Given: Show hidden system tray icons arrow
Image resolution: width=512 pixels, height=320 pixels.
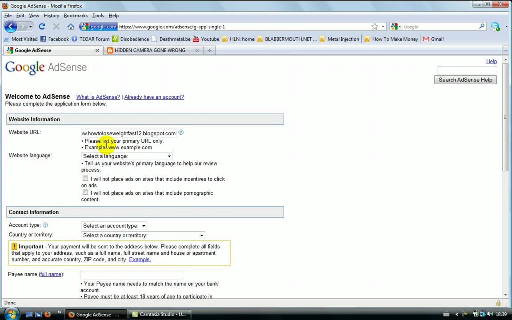Looking at the screenshot, I should tap(456, 314).
